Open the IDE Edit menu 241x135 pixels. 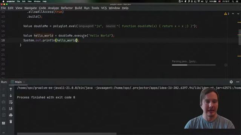tap(11, 8)
